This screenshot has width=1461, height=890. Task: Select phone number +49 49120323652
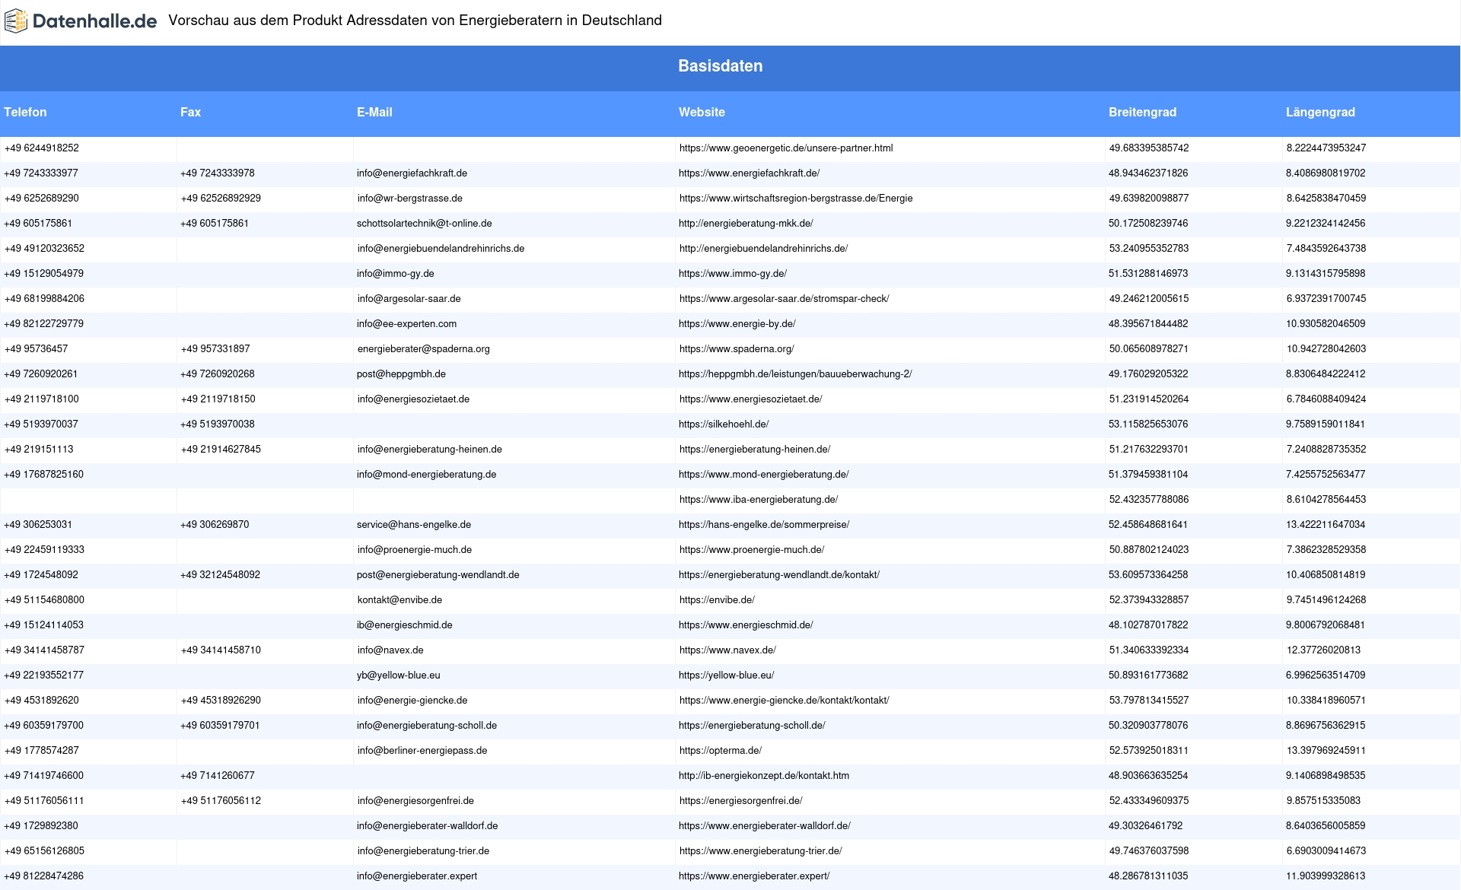pyautogui.click(x=44, y=249)
